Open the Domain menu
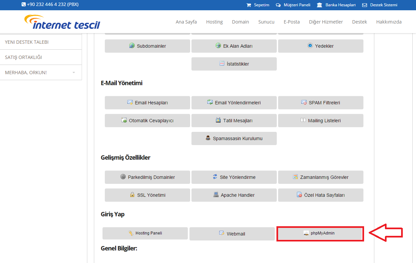This screenshot has width=416, height=263. (x=240, y=22)
